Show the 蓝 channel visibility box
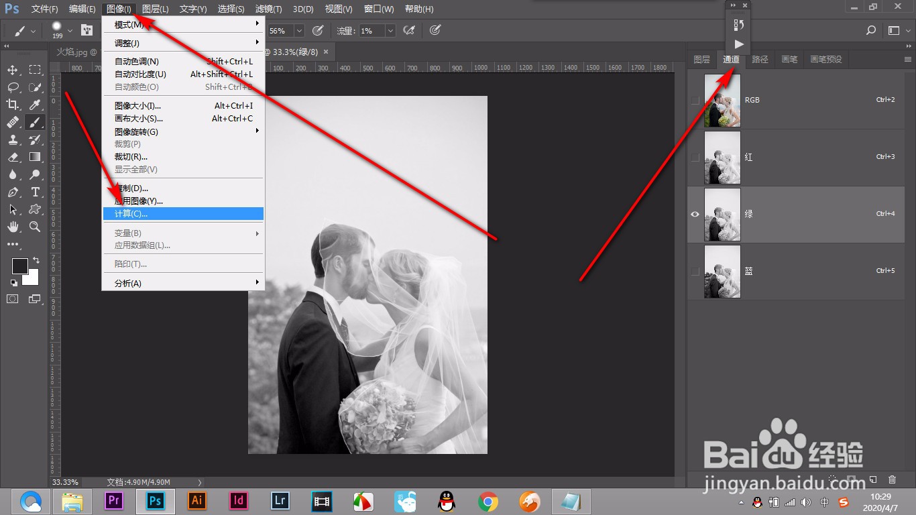This screenshot has width=916, height=515. coord(695,272)
